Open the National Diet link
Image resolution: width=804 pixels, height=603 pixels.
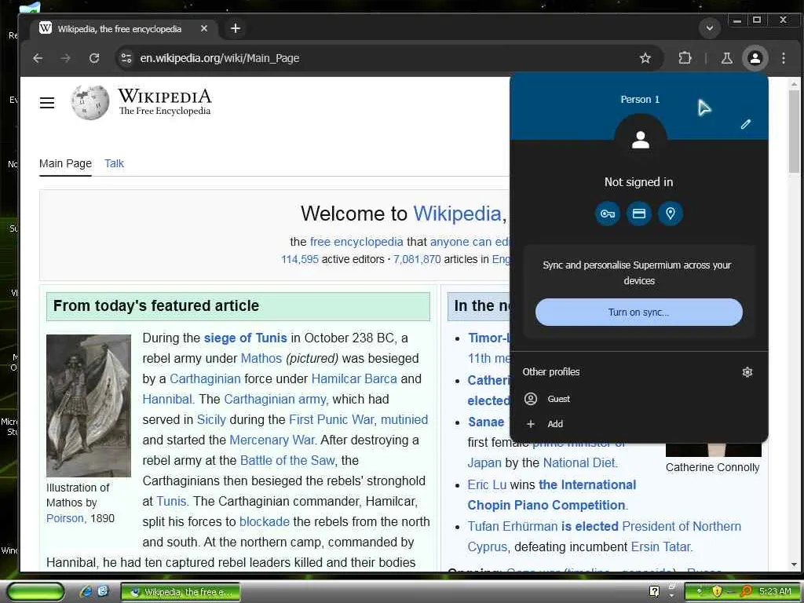point(580,463)
